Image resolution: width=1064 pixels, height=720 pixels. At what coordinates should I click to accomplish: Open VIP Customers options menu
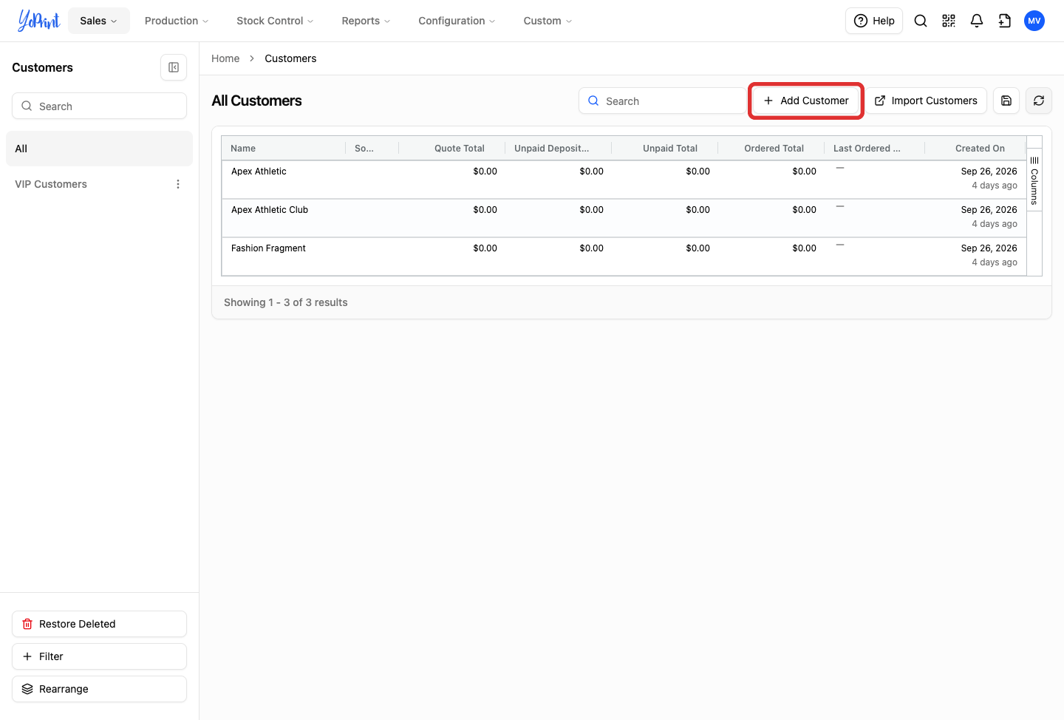click(178, 184)
